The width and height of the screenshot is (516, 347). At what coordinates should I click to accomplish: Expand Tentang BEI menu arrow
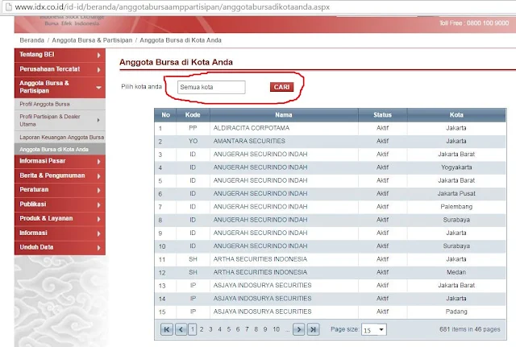click(98, 55)
